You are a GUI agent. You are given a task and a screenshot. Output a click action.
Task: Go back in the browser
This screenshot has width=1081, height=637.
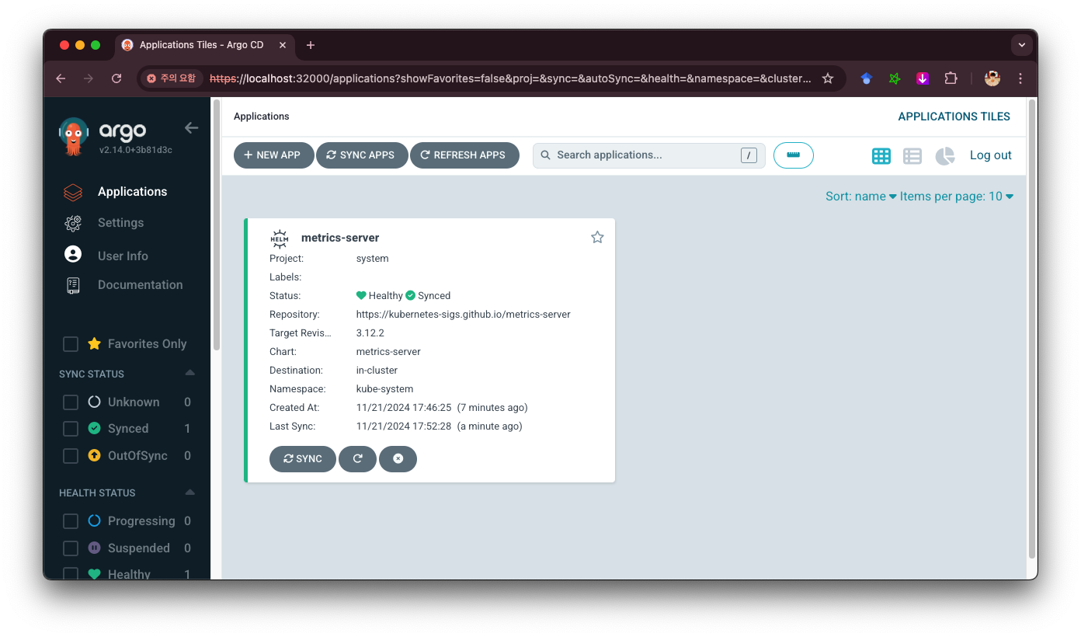61,78
